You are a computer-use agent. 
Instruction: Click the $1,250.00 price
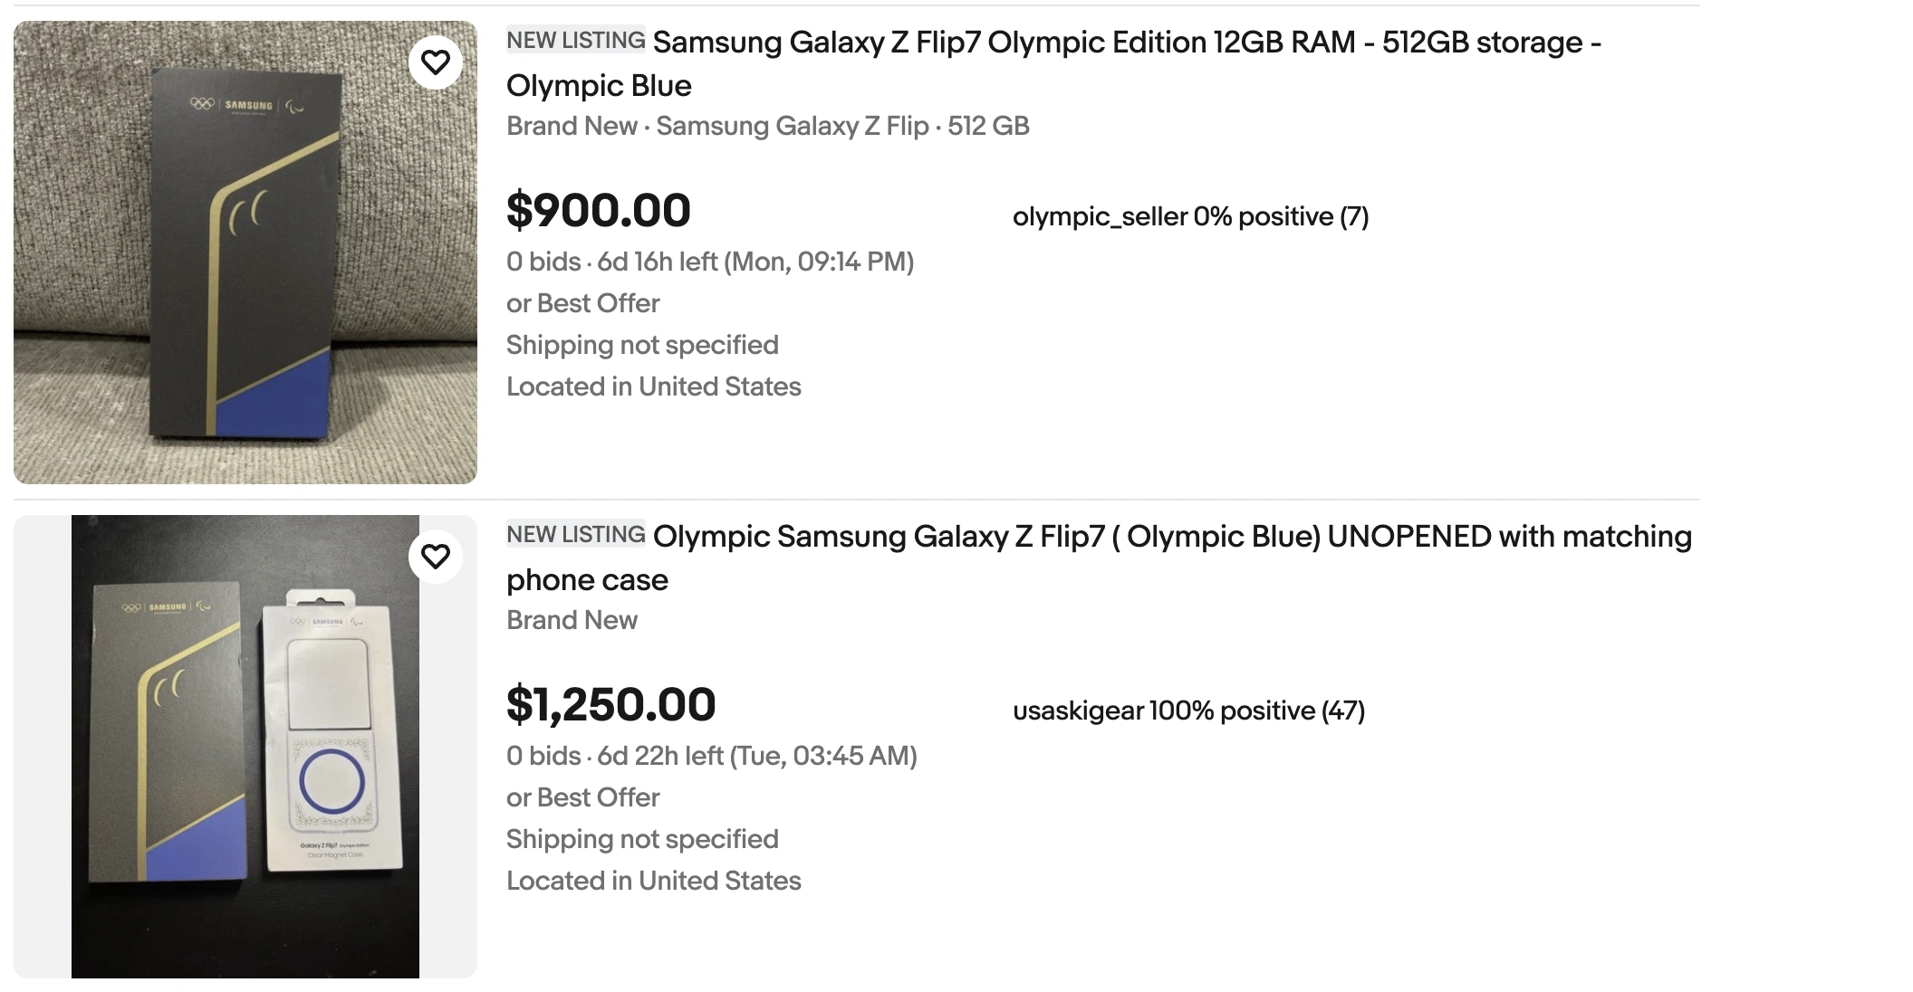pyautogui.click(x=611, y=705)
